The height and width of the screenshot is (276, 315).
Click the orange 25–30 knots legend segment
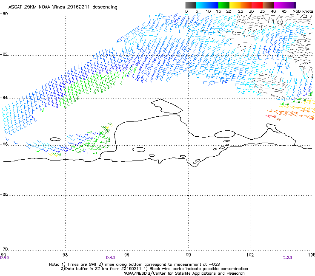click(x=246, y=5)
